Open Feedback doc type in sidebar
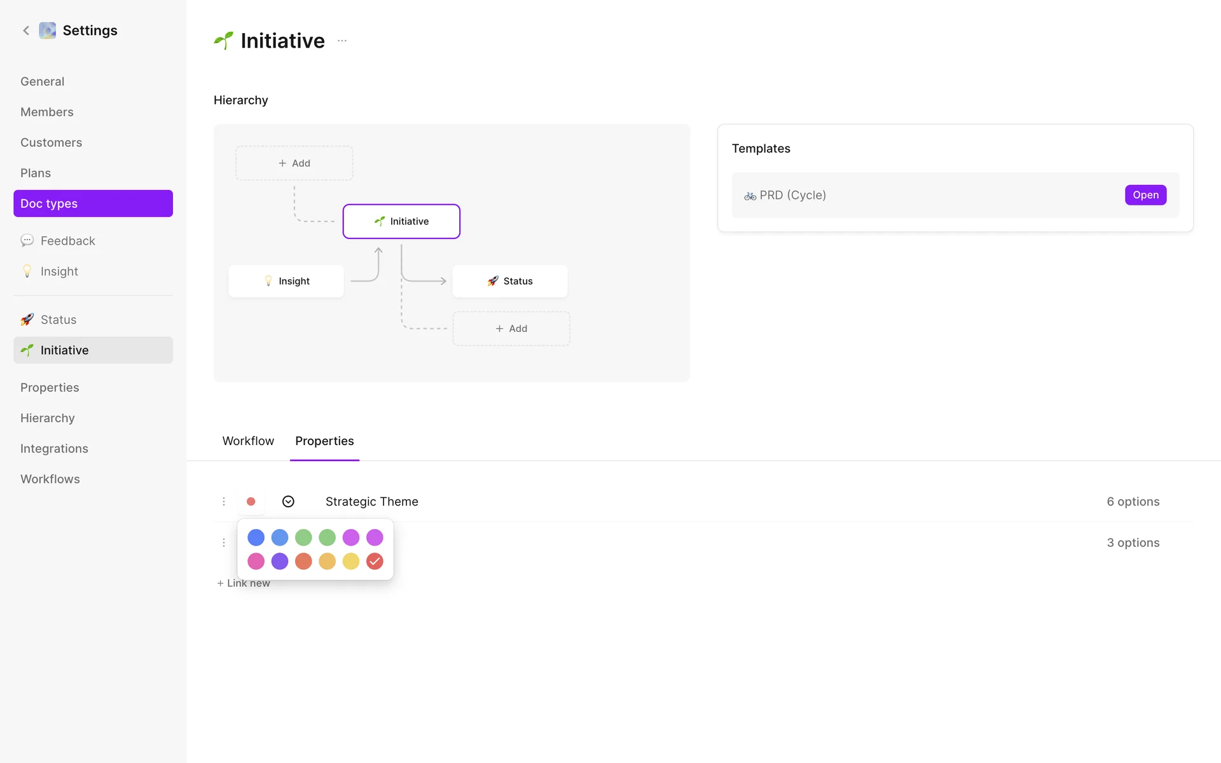The width and height of the screenshot is (1221, 763). 67,241
